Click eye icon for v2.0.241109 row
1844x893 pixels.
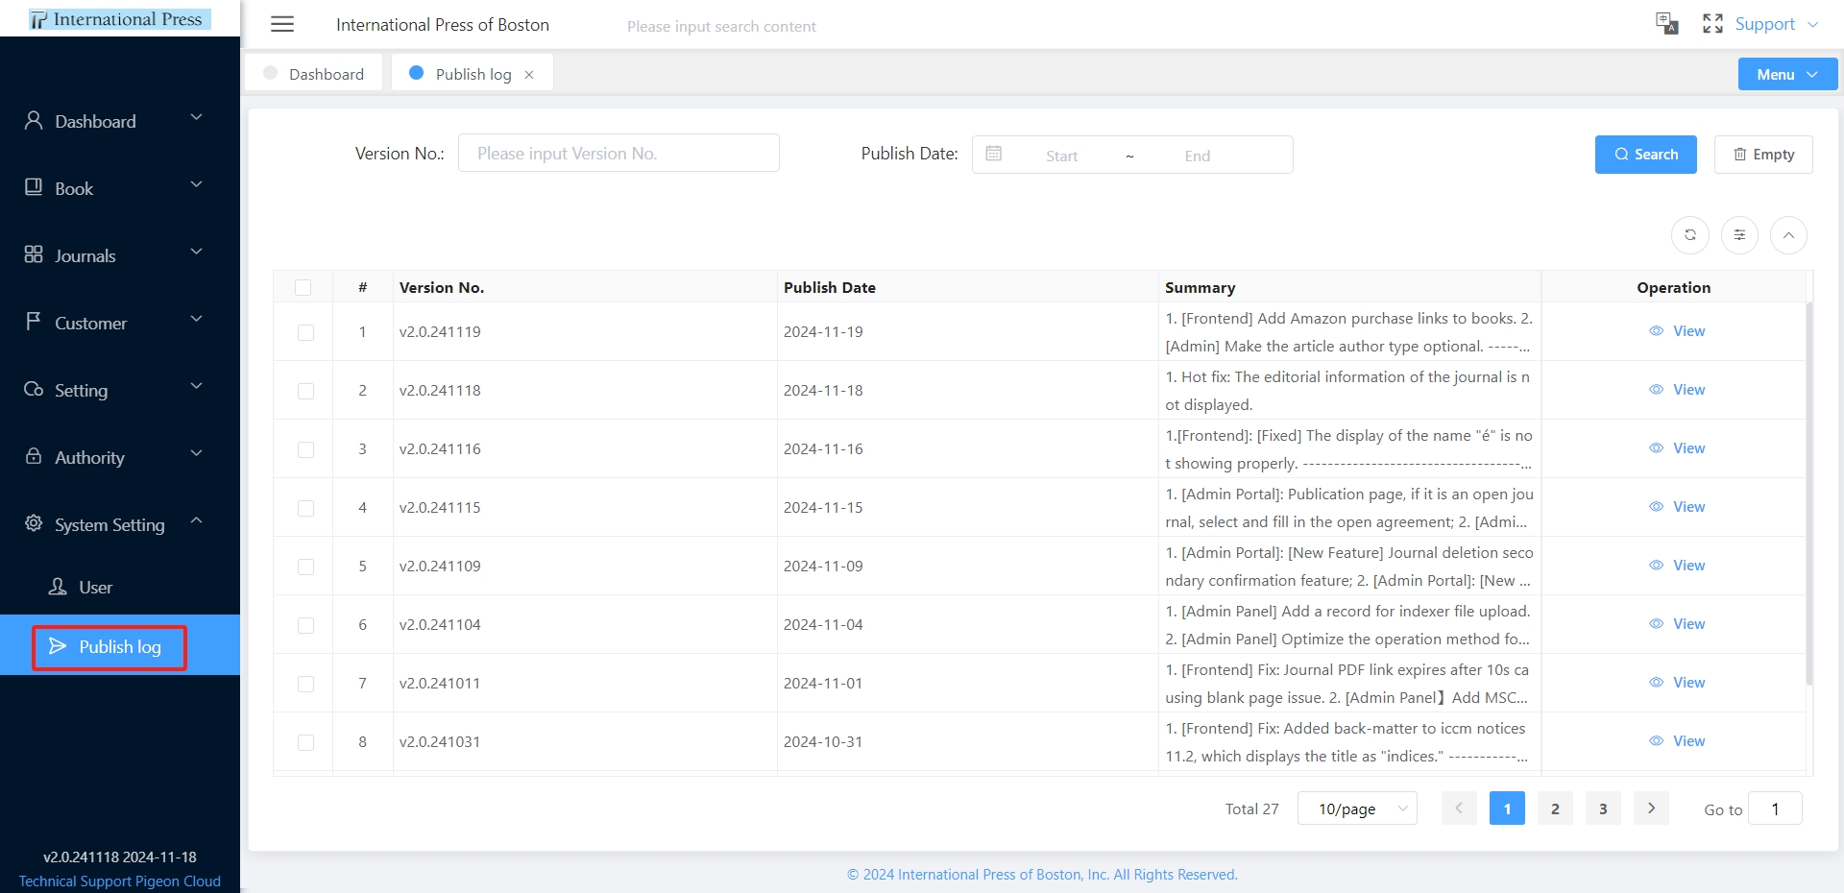pyautogui.click(x=1656, y=566)
